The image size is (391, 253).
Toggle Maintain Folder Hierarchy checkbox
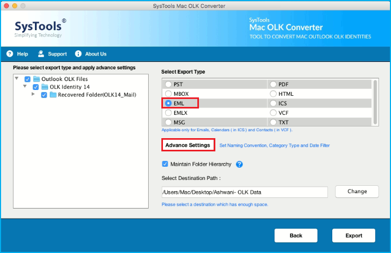(x=165, y=164)
